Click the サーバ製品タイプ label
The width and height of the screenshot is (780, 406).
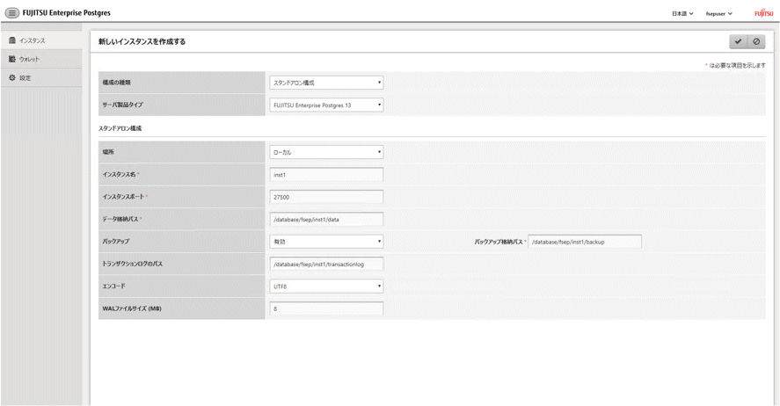tap(122, 105)
